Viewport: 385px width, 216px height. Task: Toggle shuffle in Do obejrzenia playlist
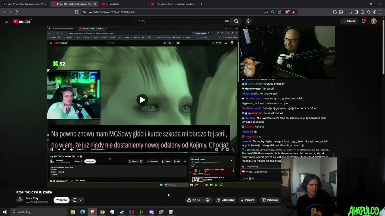point(197,166)
